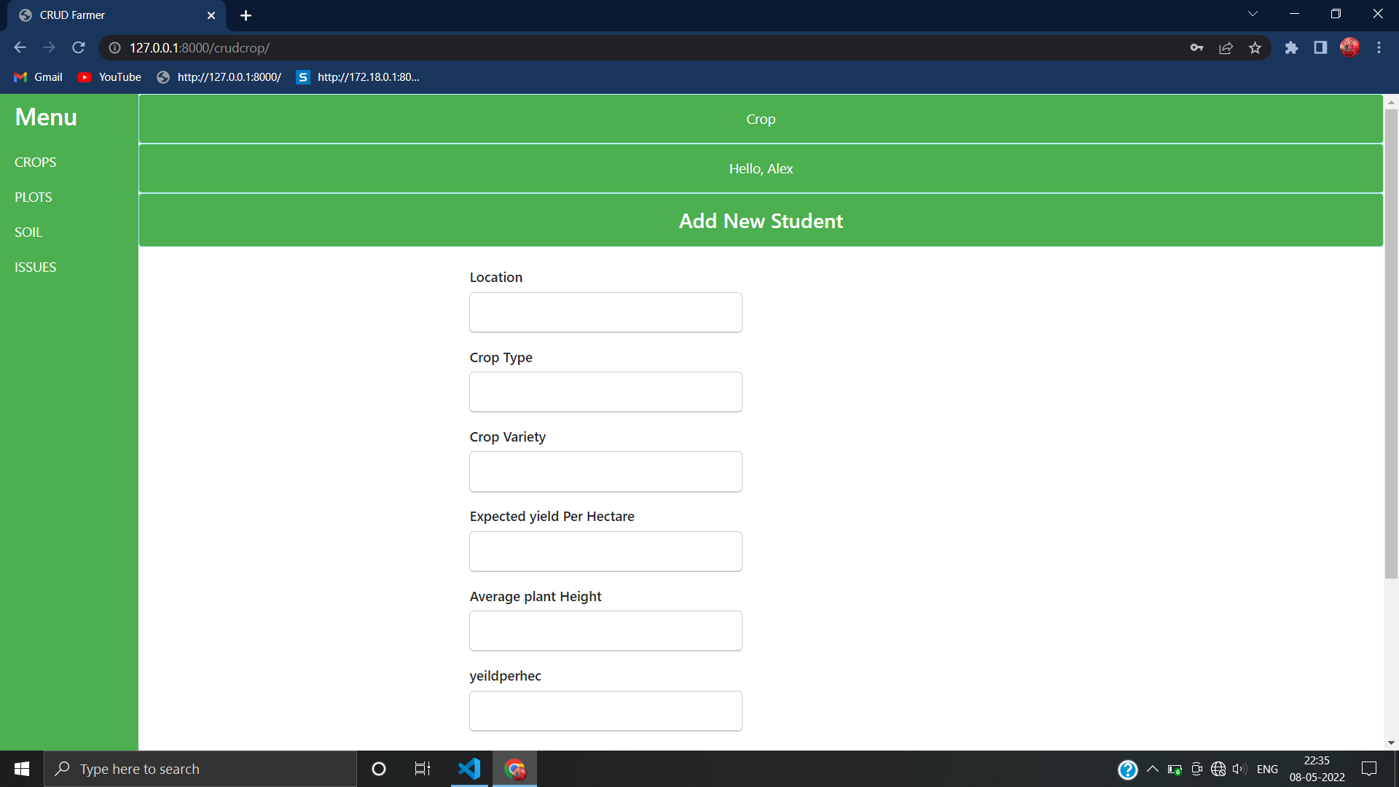The image size is (1399, 787).
Task: Open the Gmail bookmark
Action: pos(39,77)
